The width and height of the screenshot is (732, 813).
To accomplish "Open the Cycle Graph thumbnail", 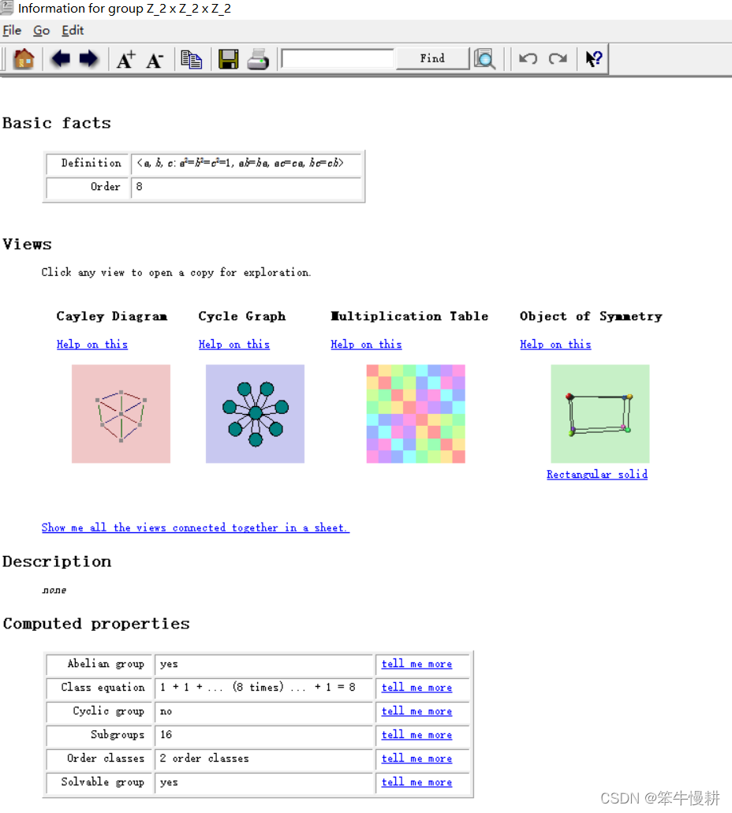I will click(x=256, y=414).
